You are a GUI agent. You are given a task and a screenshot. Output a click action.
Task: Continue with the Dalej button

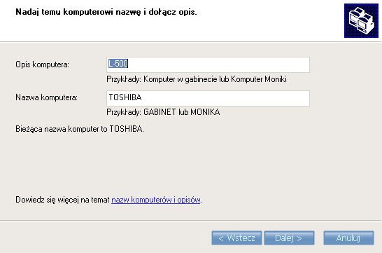tap(289, 238)
